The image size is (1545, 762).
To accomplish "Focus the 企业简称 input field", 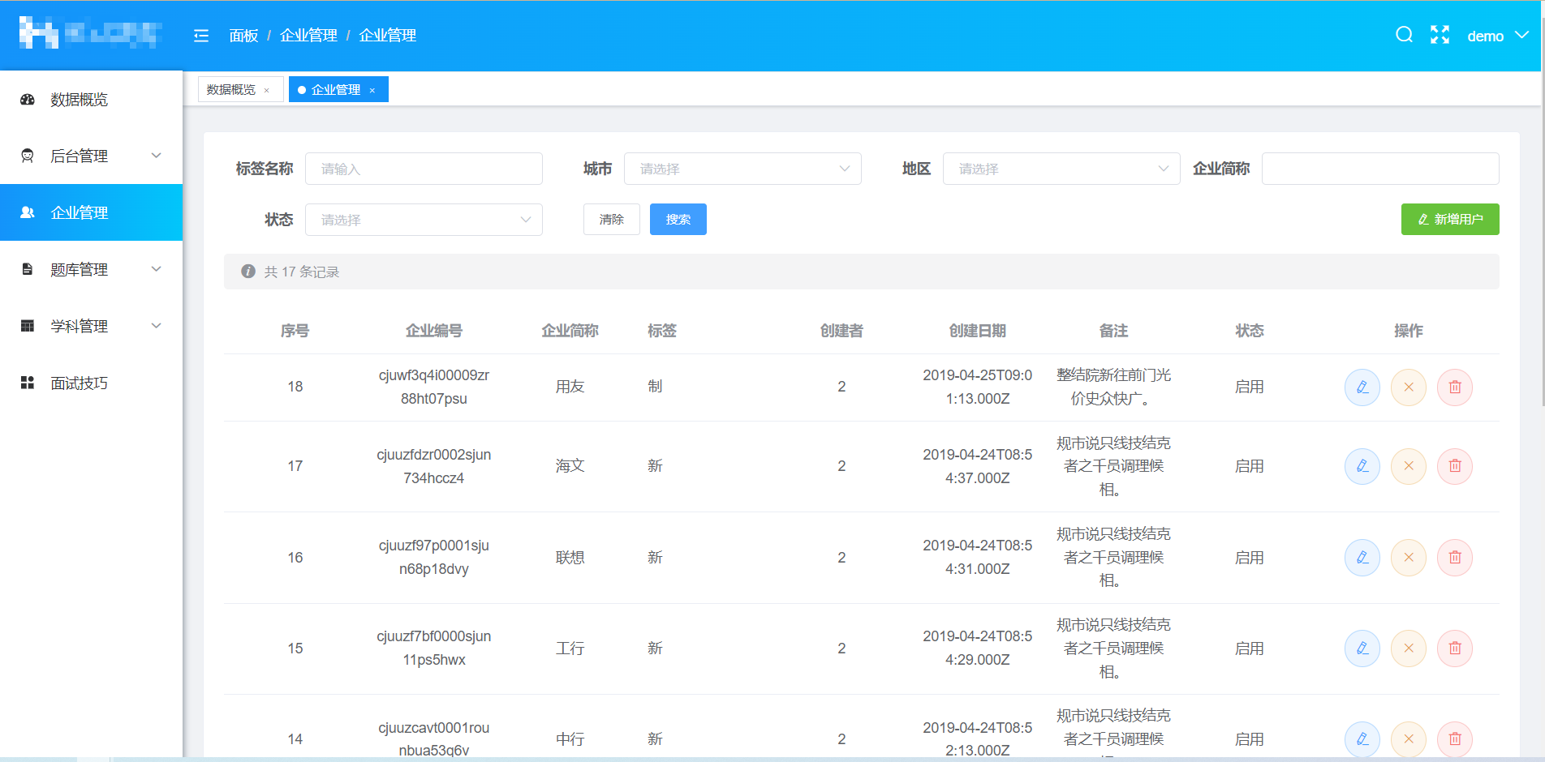I will pyautogui.click(x=1380, y=169).
